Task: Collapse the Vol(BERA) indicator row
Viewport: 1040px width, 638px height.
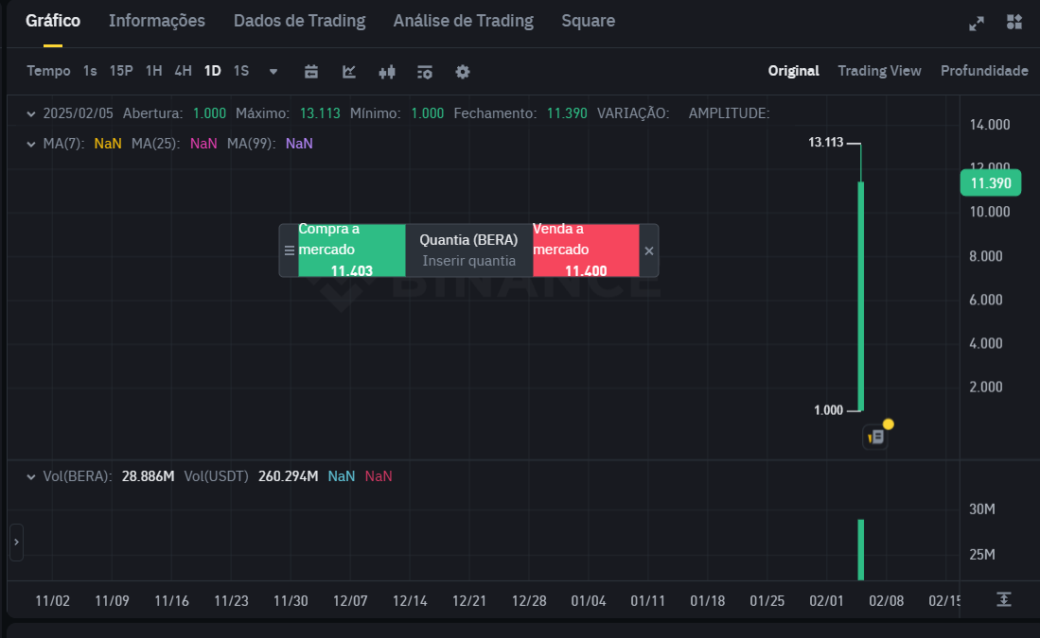Action: coord(30,476)
